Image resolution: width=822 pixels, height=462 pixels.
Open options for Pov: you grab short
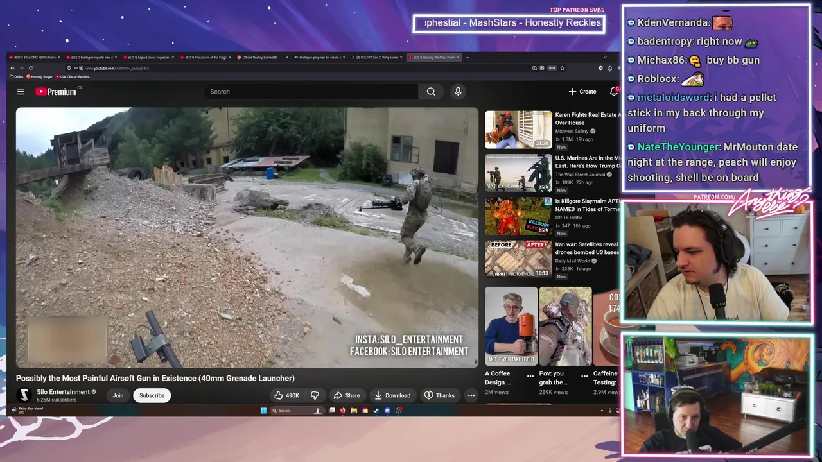tap(584, 376)
